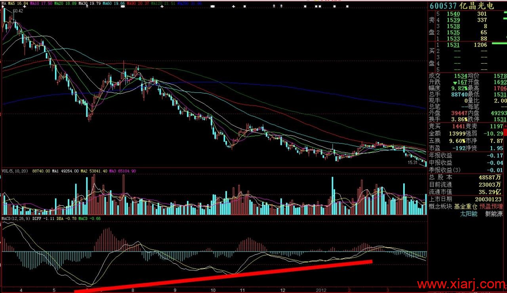The image size is (507, 293).
Task: Click the MA60 19.66 indicator label
Action: point(114,3)
